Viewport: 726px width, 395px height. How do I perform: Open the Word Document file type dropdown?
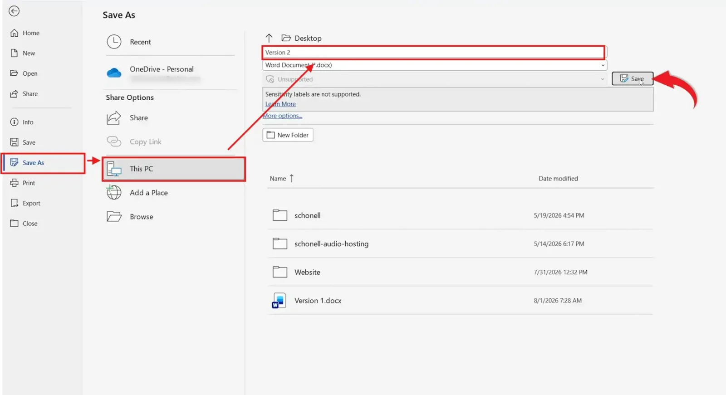[x=435, y=65]
